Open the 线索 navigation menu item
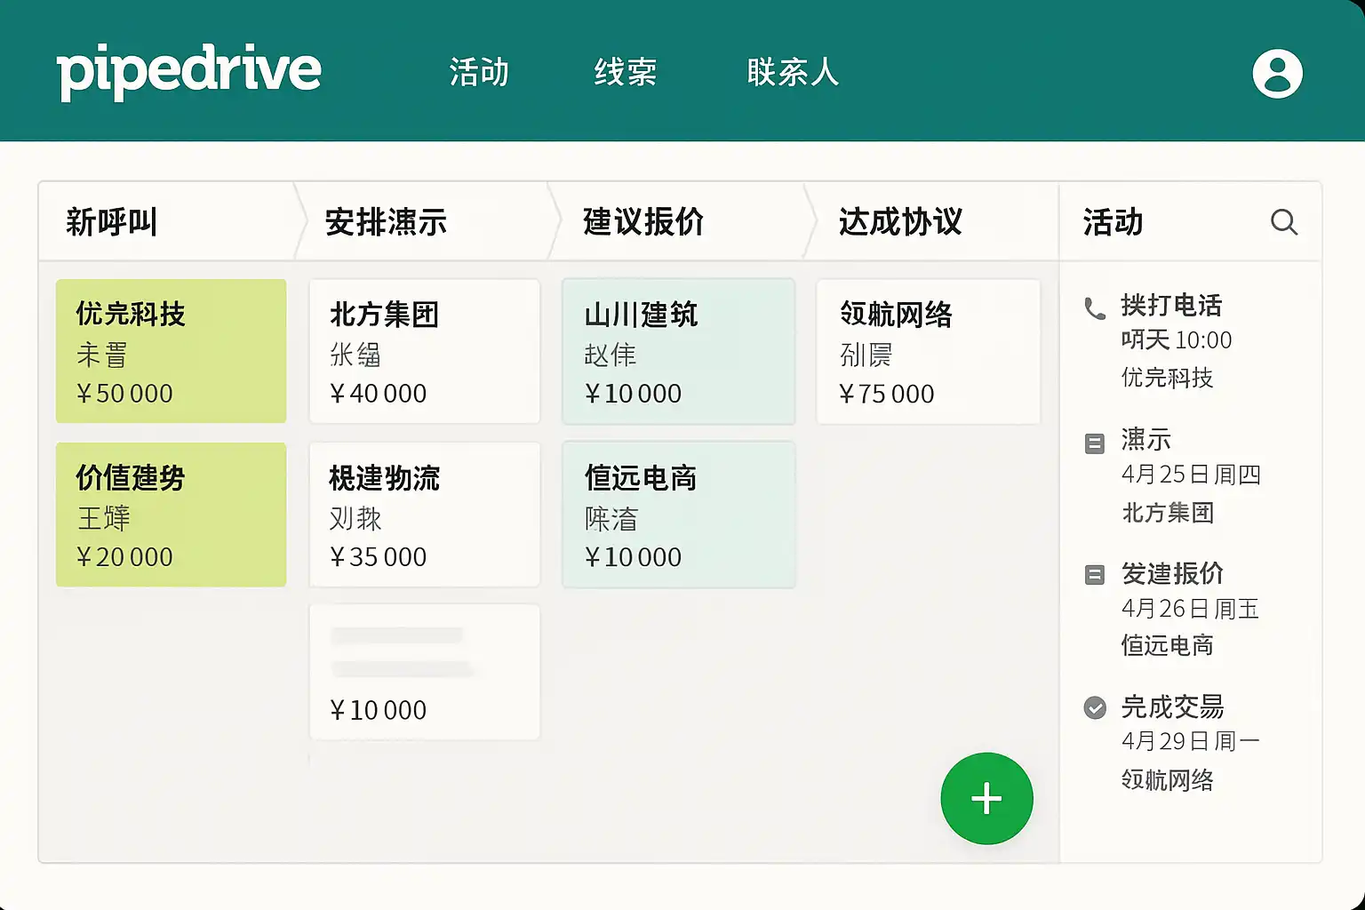Image resolution: width=1365 pixels, height=910 pixels. 625,72
